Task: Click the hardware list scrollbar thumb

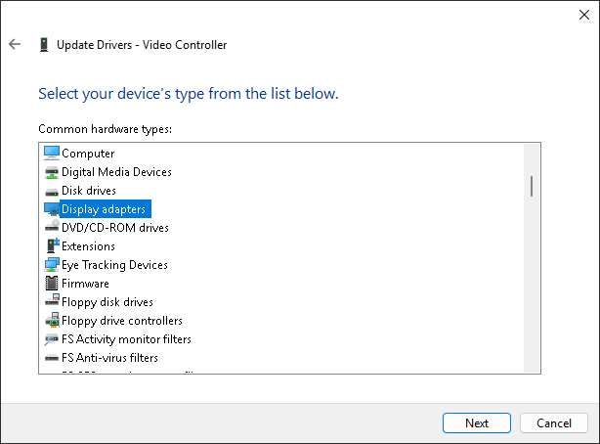Action: 532,186
